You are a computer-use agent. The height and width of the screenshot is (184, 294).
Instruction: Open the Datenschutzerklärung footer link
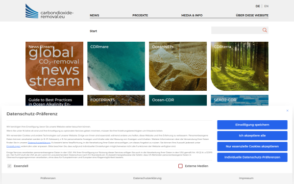pyautogui.click(x=147, y=178)
